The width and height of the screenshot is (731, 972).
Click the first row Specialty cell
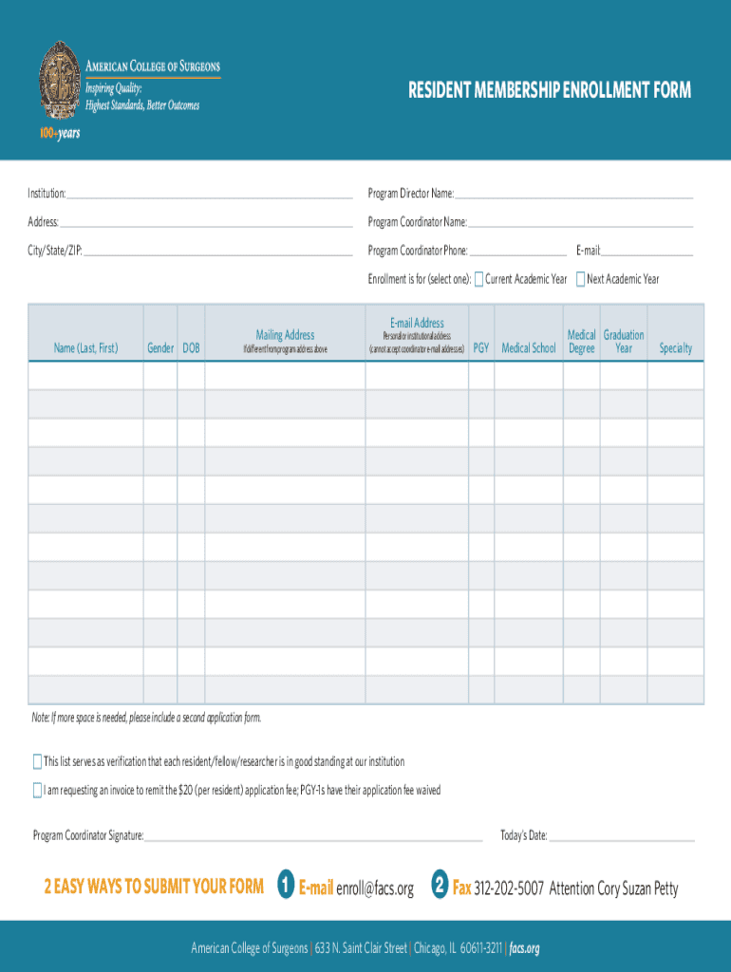tap(675, 376)
